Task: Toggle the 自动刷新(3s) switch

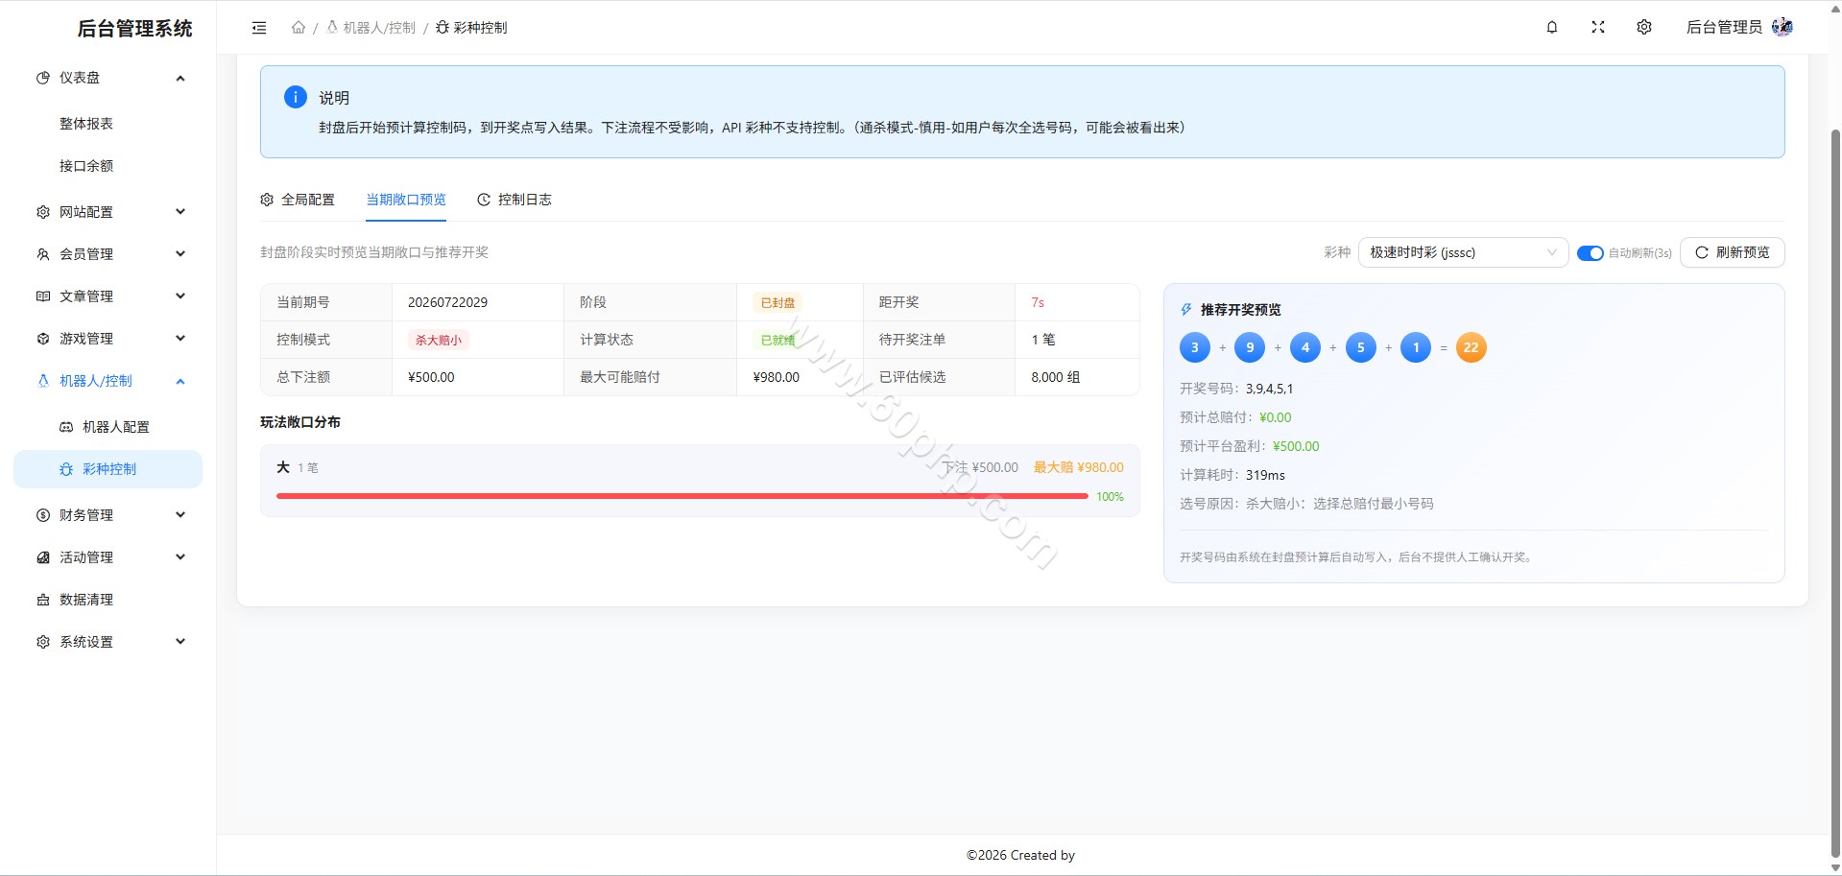Action: [x=1591, y=253]
